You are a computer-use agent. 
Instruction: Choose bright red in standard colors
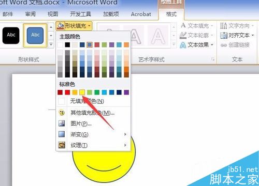(x=67, y=92)
